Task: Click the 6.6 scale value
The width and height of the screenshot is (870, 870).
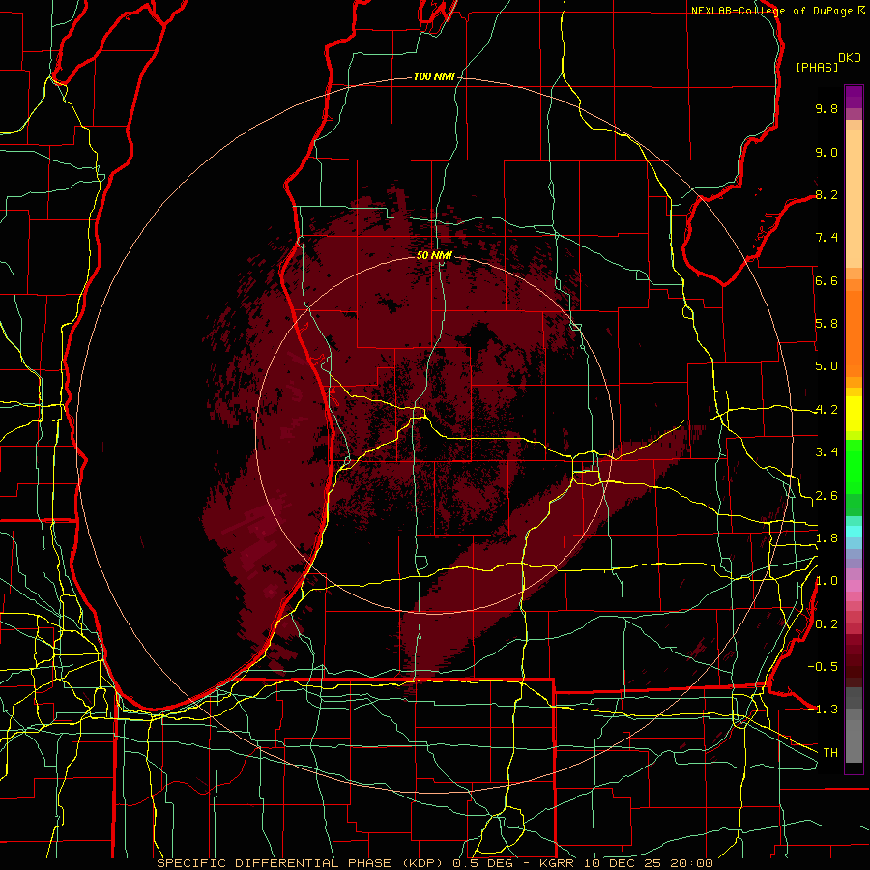Action: coord(826,281)
